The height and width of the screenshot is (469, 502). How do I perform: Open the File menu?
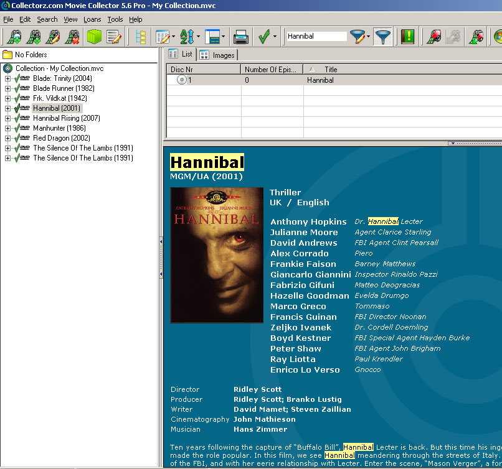[8, 19]
